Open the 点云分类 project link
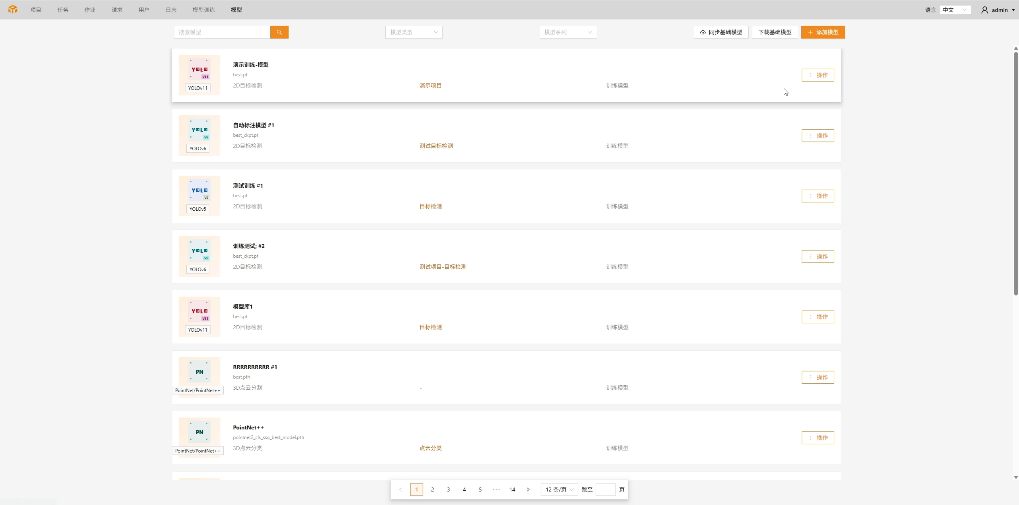Screen dimensions: 1019x505 tap(430, 448)
